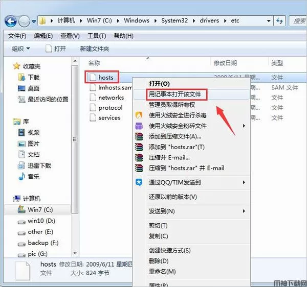The width and height of the screenshot is (307, 287).
Task: Open the address bar history dropdown
Action: [269, 21]
